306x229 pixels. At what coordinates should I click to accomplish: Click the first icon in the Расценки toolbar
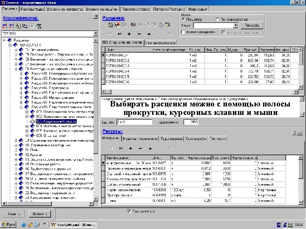(110, 25)
